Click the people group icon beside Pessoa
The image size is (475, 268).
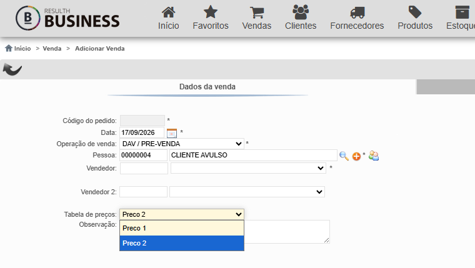coord(374,156)
